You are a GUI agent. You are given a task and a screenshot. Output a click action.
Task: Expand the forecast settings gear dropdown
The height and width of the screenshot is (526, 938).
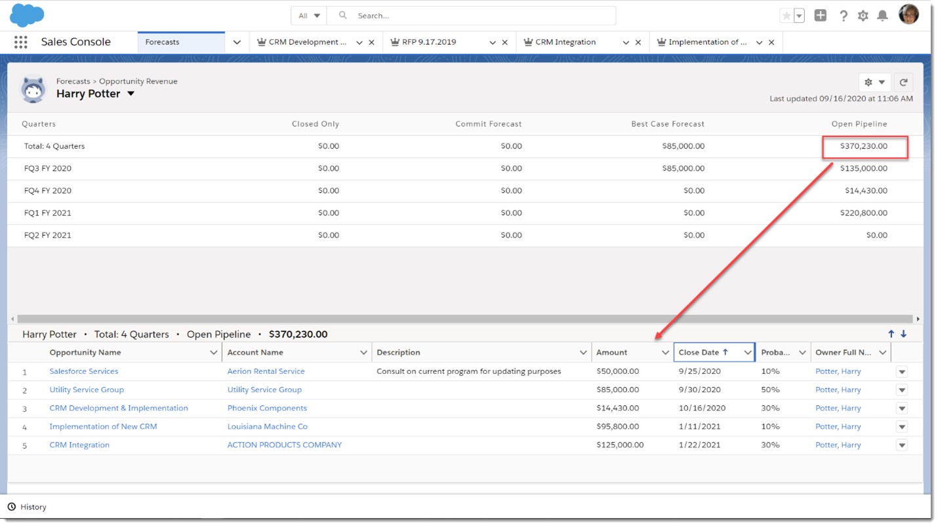(882, 82)
